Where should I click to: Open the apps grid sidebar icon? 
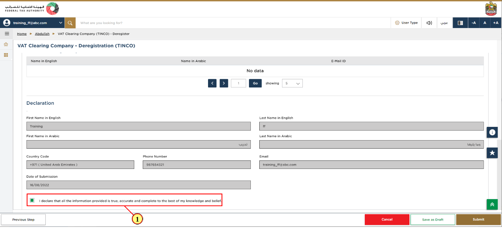click(6, 55)
